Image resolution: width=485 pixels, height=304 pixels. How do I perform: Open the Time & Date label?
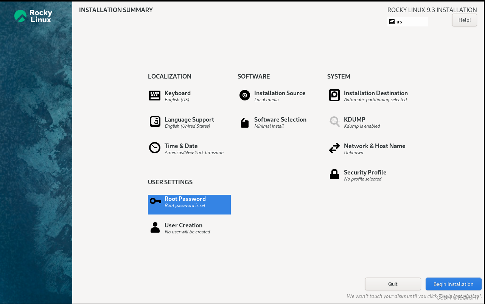pos(181,146)
